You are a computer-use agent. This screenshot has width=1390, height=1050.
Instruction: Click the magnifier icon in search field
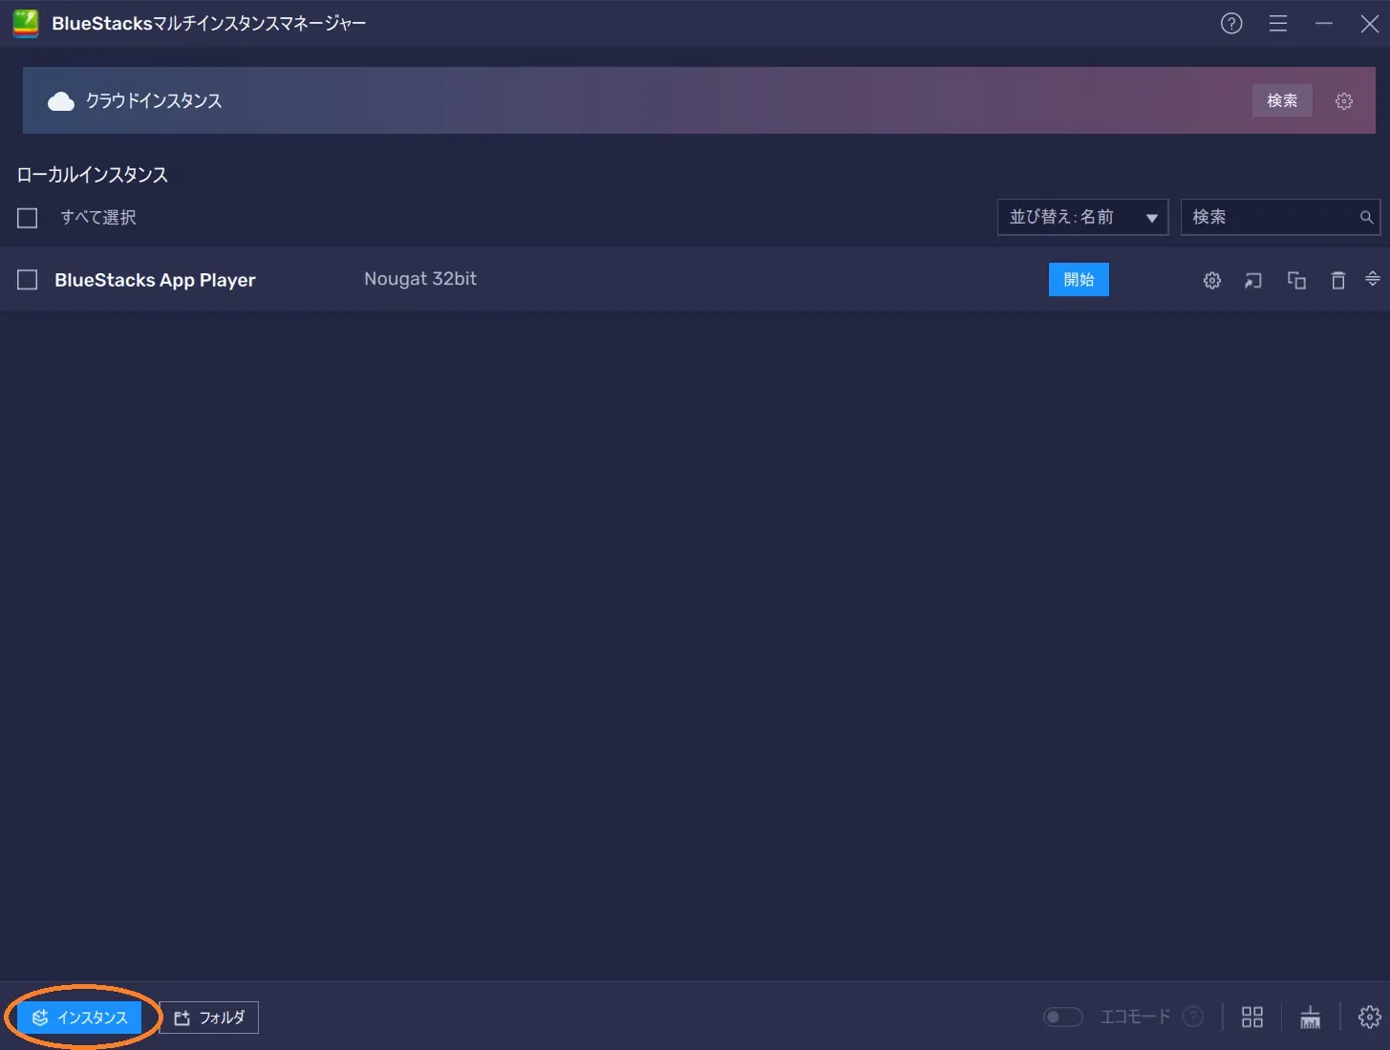(1366, 218)
